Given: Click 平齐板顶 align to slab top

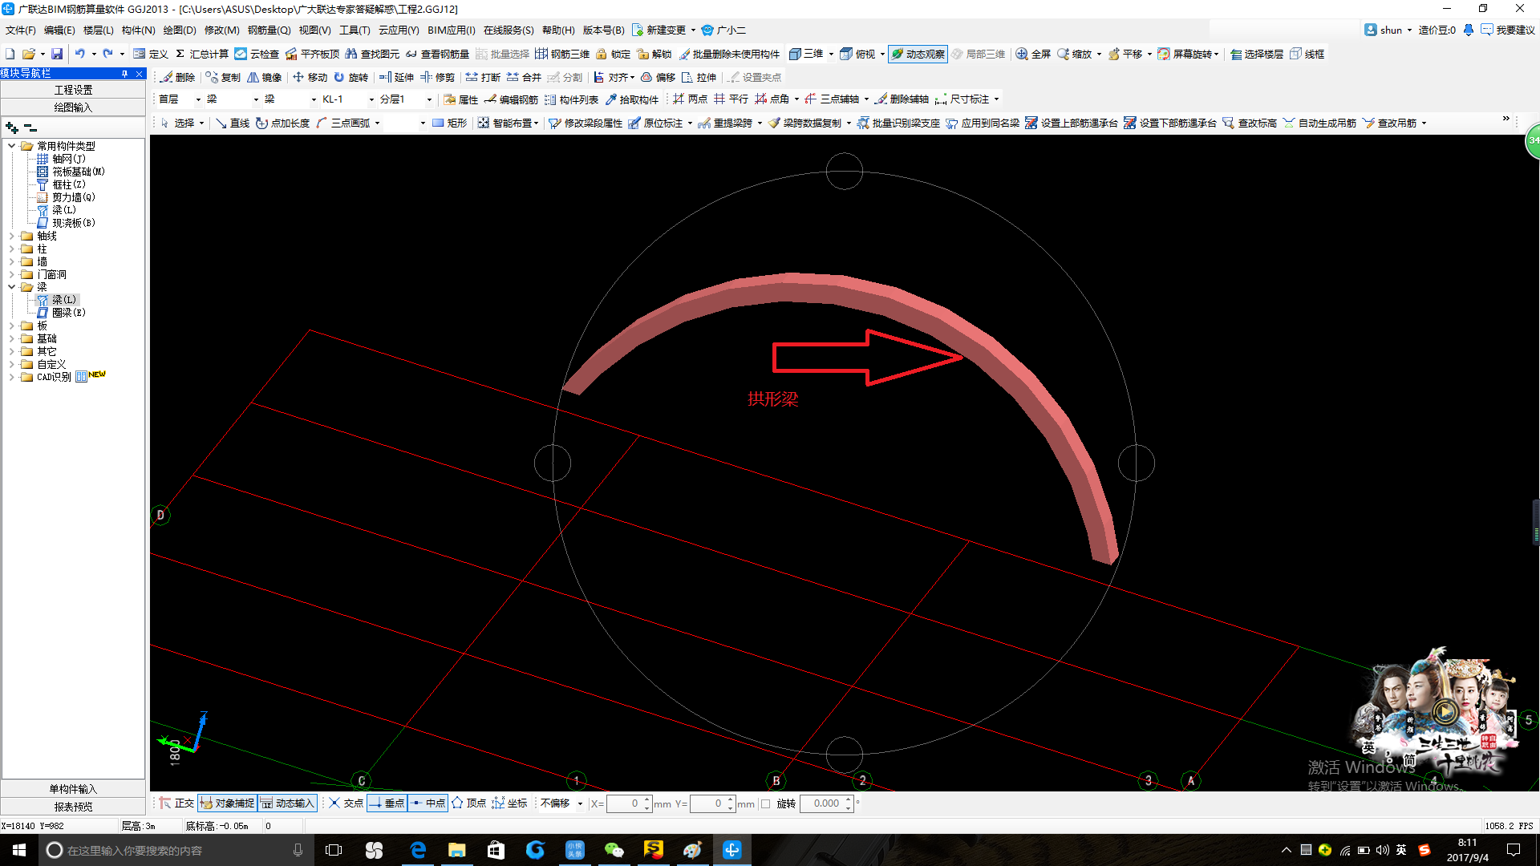Looking at the screenshot, I should tap(312, 54).
